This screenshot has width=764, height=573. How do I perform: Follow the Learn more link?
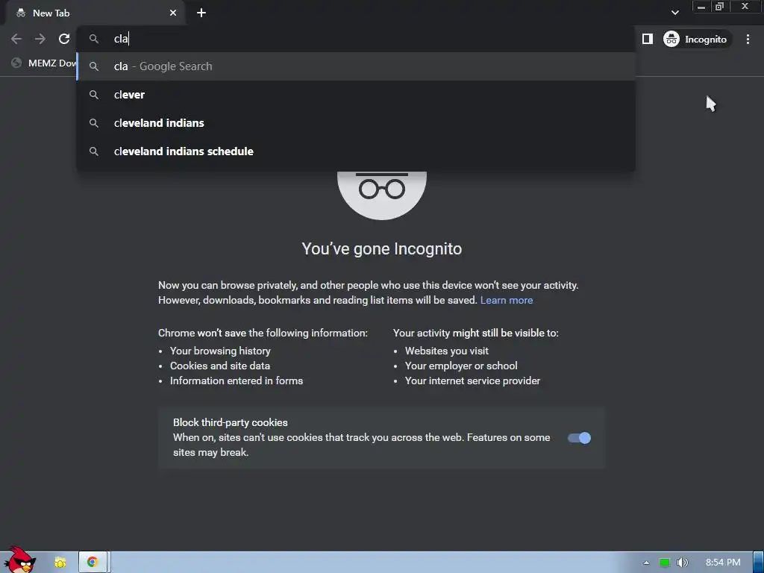tap(507, 300)
